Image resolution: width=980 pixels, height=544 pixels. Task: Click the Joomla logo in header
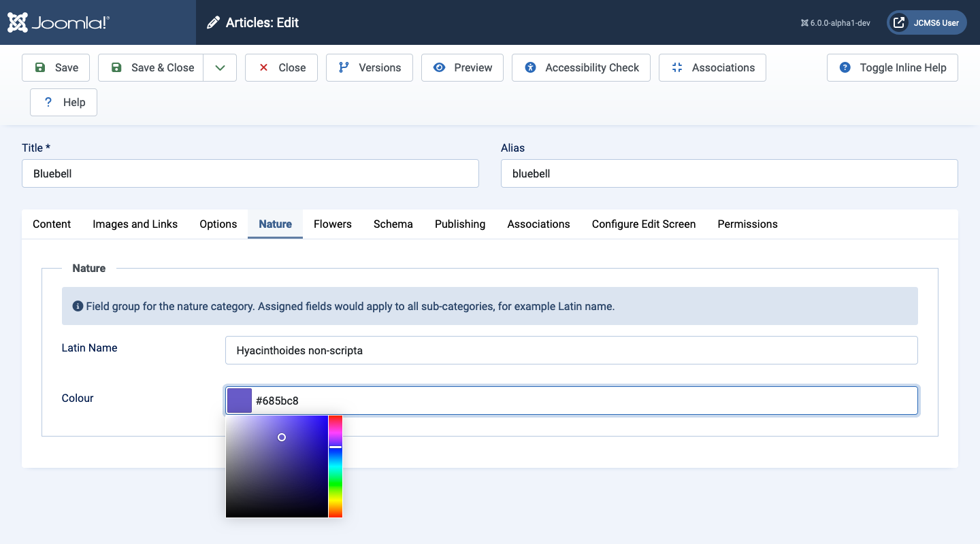pyautogui.click(x=59, y=22)
